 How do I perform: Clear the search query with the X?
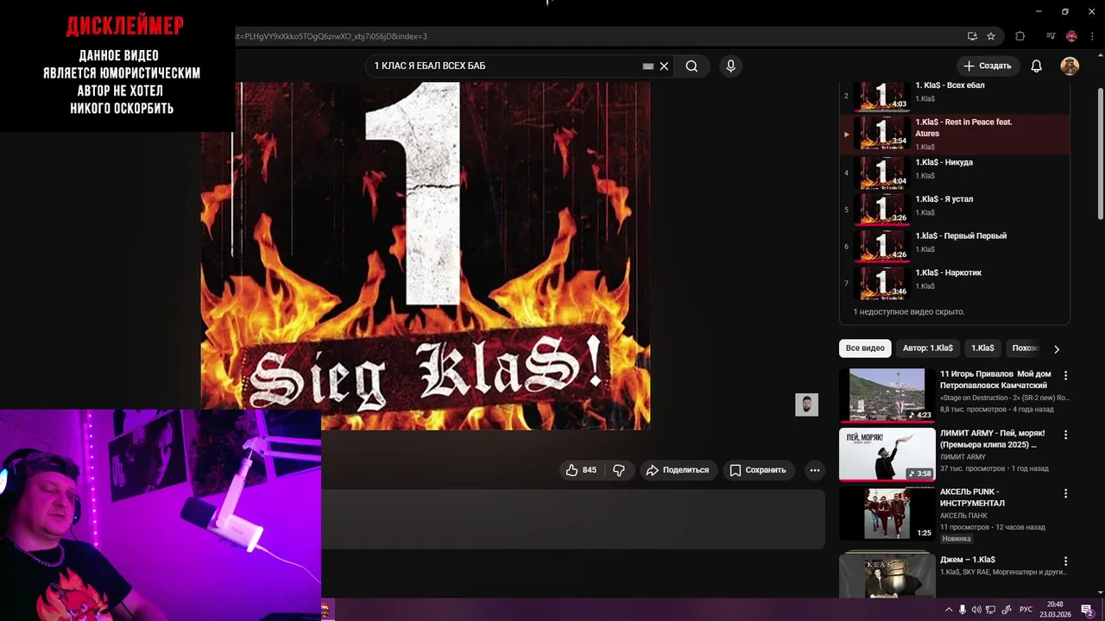(x=664, y=66)
